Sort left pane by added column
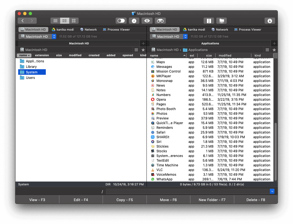Image resolution: width=293 pixels, height=224 pixels. tap(111, 55)
